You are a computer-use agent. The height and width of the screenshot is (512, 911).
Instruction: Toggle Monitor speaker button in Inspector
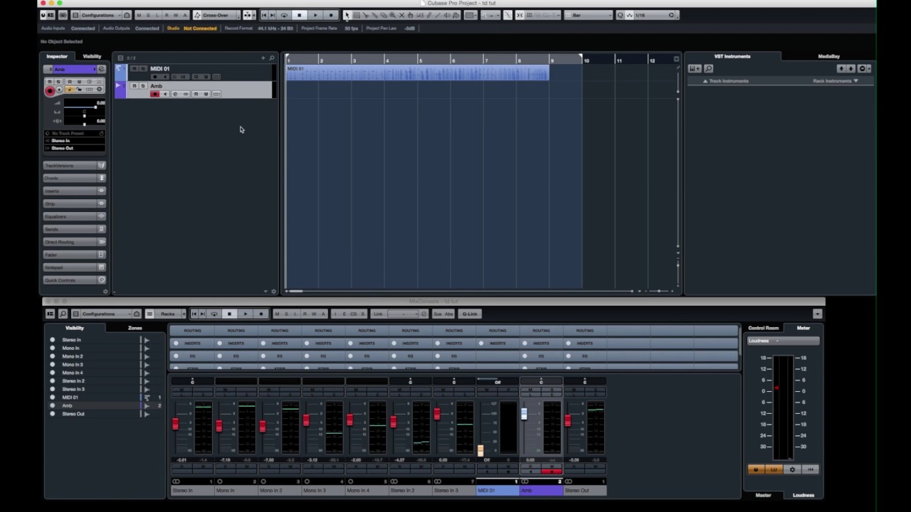coord(59,90)
